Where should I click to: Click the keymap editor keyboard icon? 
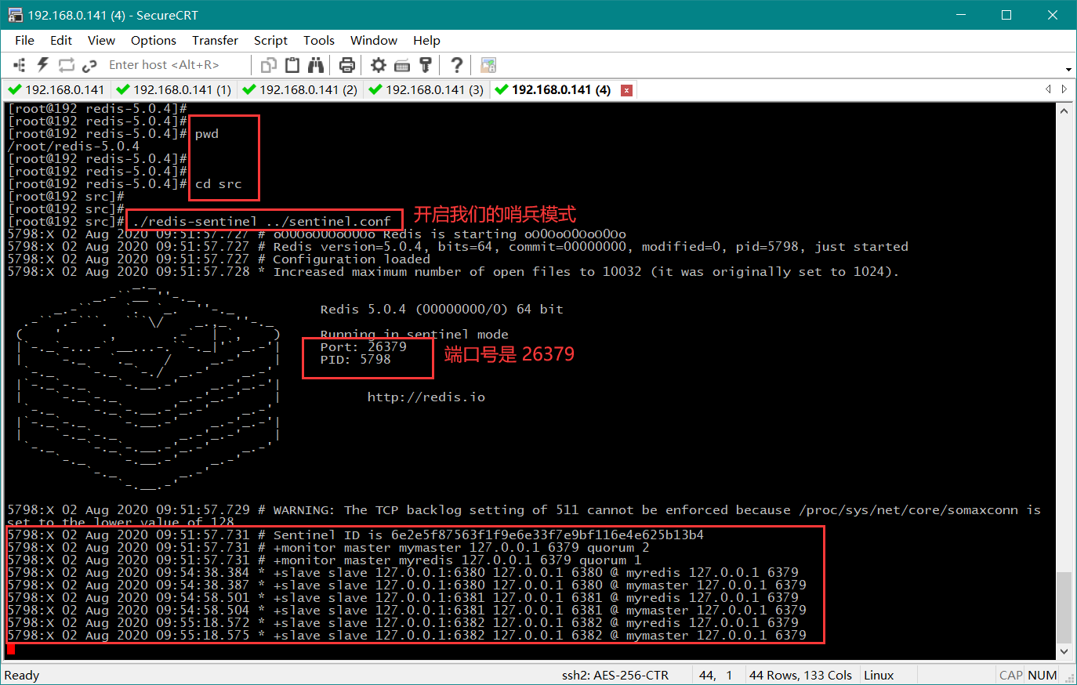402,65
